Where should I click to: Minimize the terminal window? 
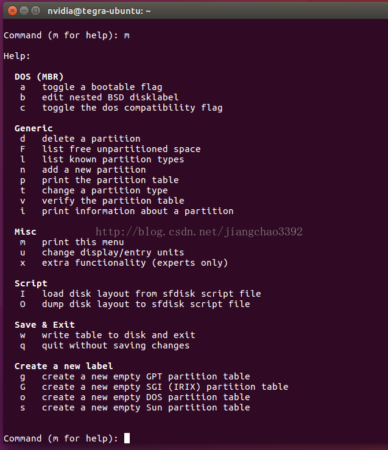(x=24, y=11)
